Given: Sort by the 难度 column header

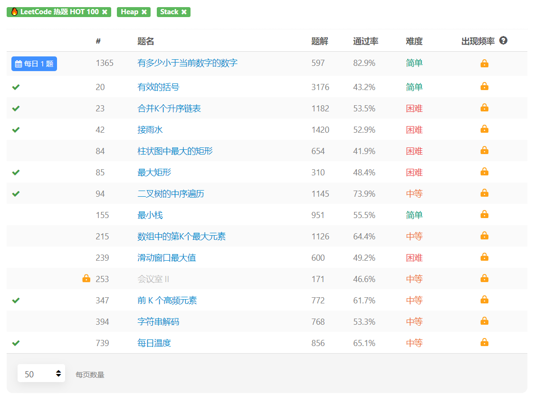Looking at the screenshot, I should coord(414,41).
